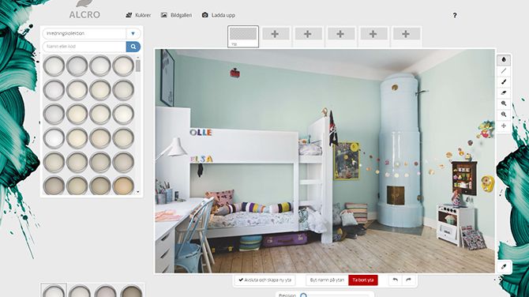
Task: Click the upper magnifier zoom tool
Action: point(504,103)
